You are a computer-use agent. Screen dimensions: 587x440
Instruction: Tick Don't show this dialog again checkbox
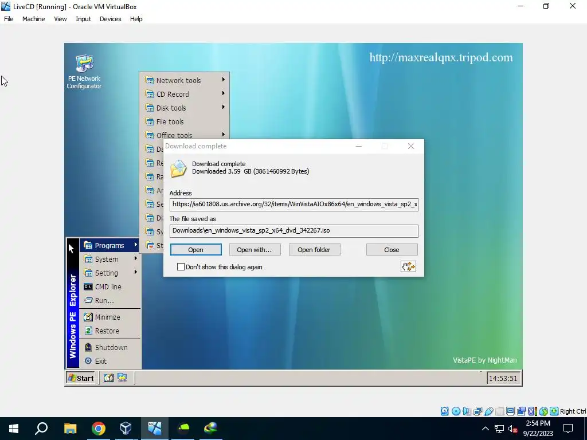coord(181,266)
